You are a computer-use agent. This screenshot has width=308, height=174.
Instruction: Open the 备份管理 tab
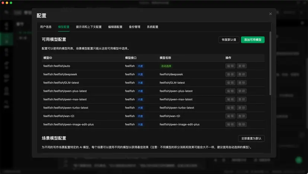(135, 27)
